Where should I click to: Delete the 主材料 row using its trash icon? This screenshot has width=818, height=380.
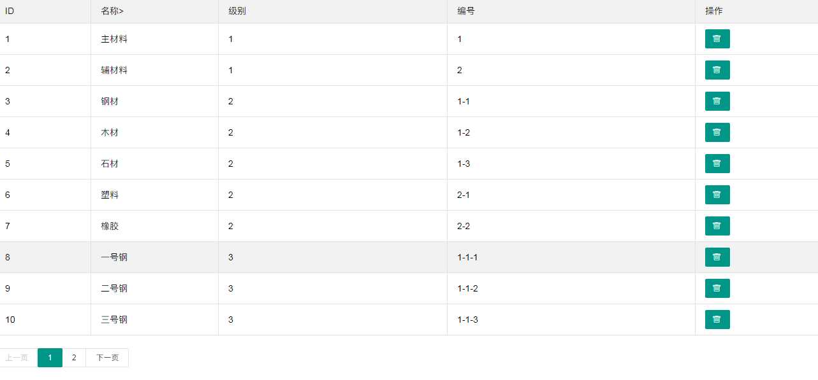click(x=717, y=39)
